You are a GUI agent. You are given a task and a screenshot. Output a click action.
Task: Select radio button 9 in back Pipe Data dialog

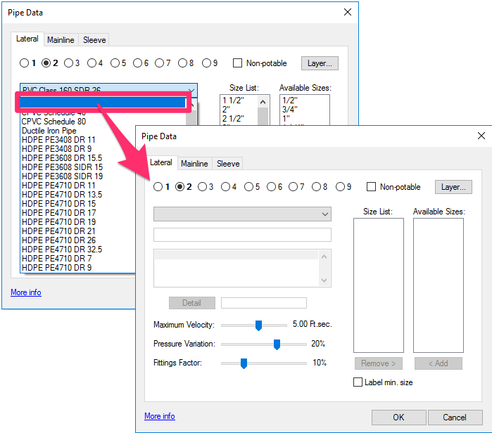[207, 63]
